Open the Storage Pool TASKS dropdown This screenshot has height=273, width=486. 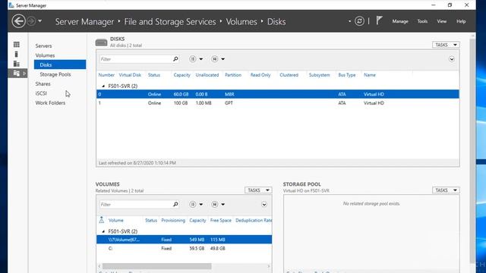[446, 190]
